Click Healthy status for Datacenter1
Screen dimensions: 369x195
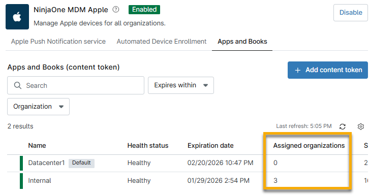pos(139,163)
